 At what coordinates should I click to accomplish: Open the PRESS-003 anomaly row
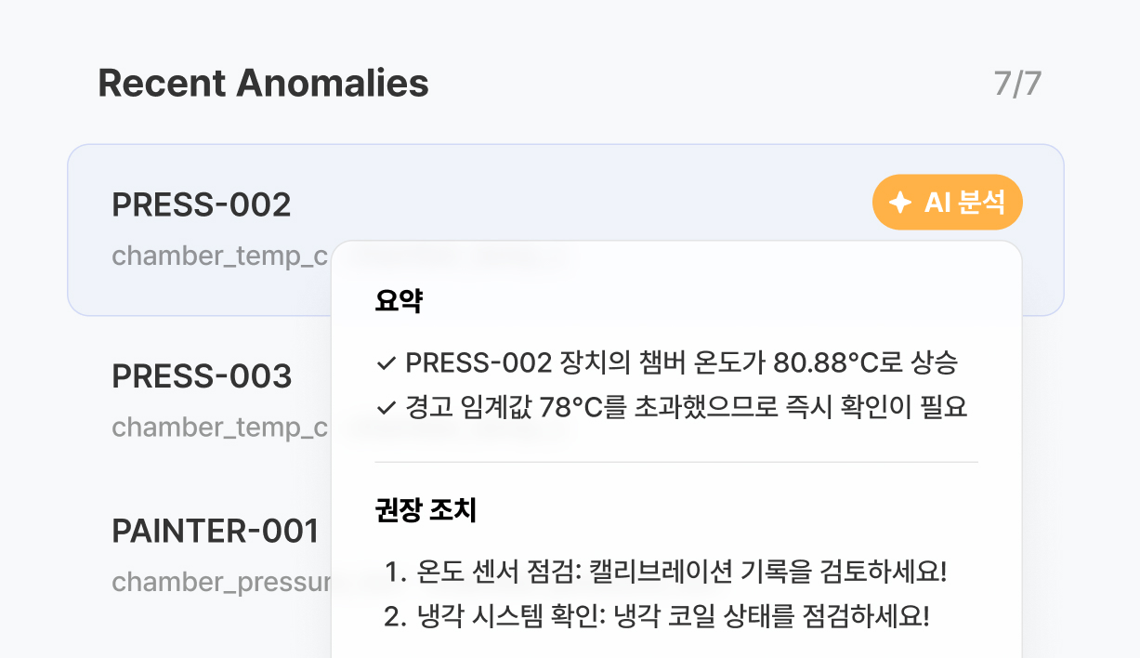(x=202, y=376)
